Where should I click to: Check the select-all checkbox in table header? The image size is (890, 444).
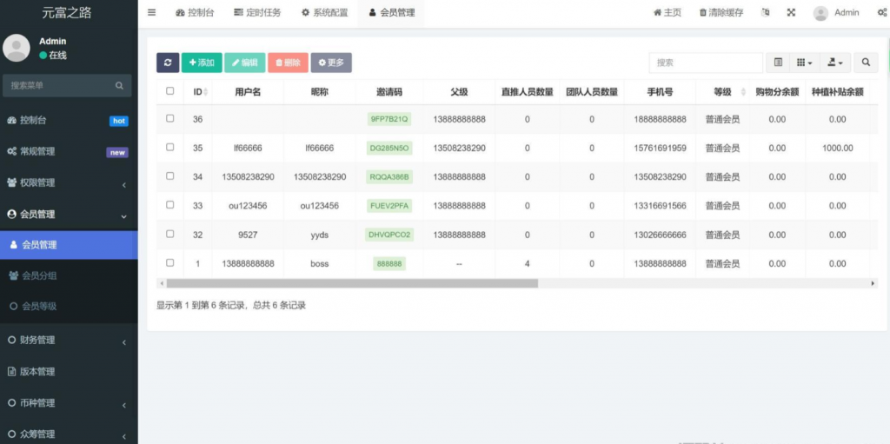(x=170, y=91)
